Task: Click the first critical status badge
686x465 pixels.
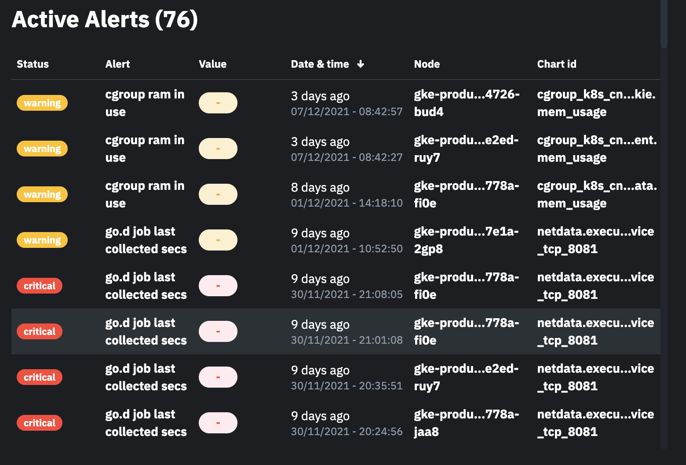Action: click(x=40, y=286)
